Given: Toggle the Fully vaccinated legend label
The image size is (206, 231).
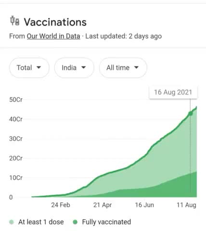Looking at the screenshot, I should [106, 222].
